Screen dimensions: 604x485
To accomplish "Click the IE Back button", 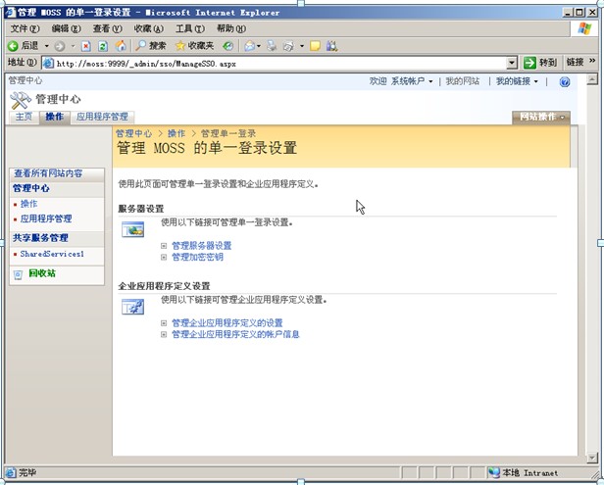I will click(24, 46).
